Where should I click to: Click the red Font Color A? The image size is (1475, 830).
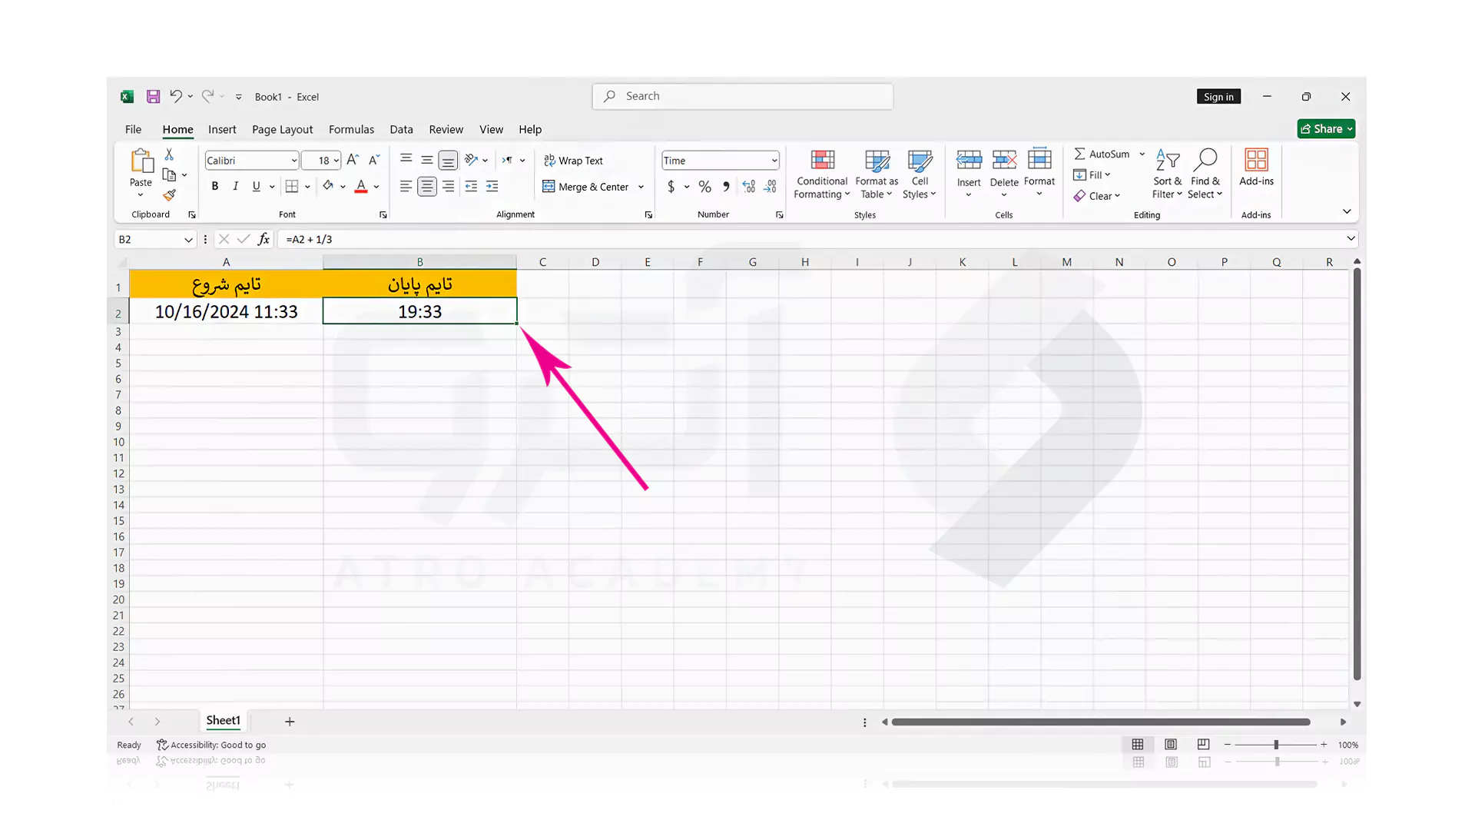(361, 186)
